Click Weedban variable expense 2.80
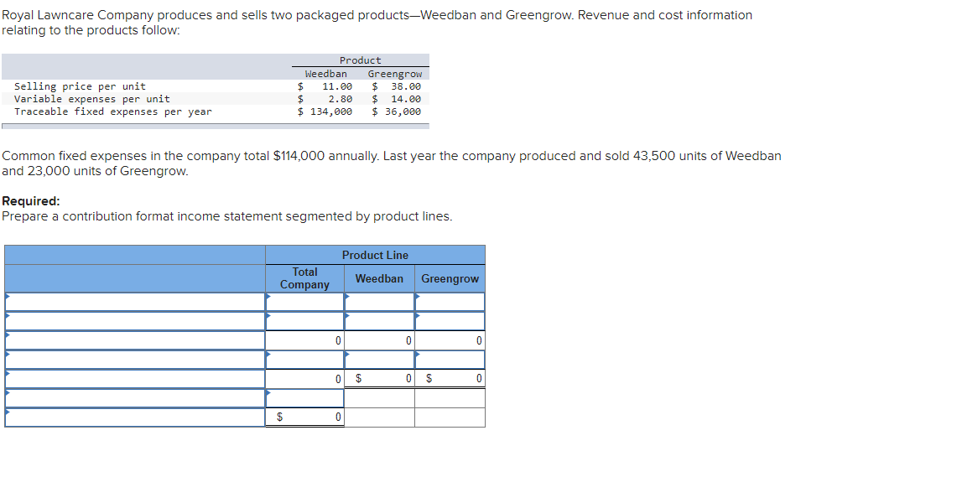Viewport: 957px width, 477px height. coord(340,99)
